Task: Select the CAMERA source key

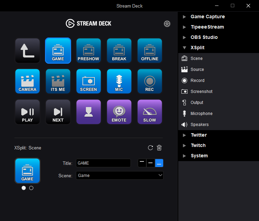Action: pyautogui.click(x=27, y=81)
